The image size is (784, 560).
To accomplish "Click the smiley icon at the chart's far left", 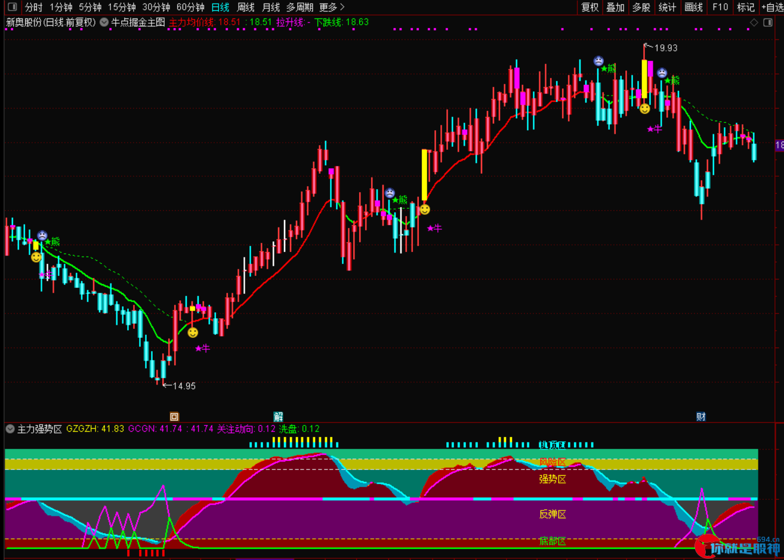I will (x=36, y=257).
